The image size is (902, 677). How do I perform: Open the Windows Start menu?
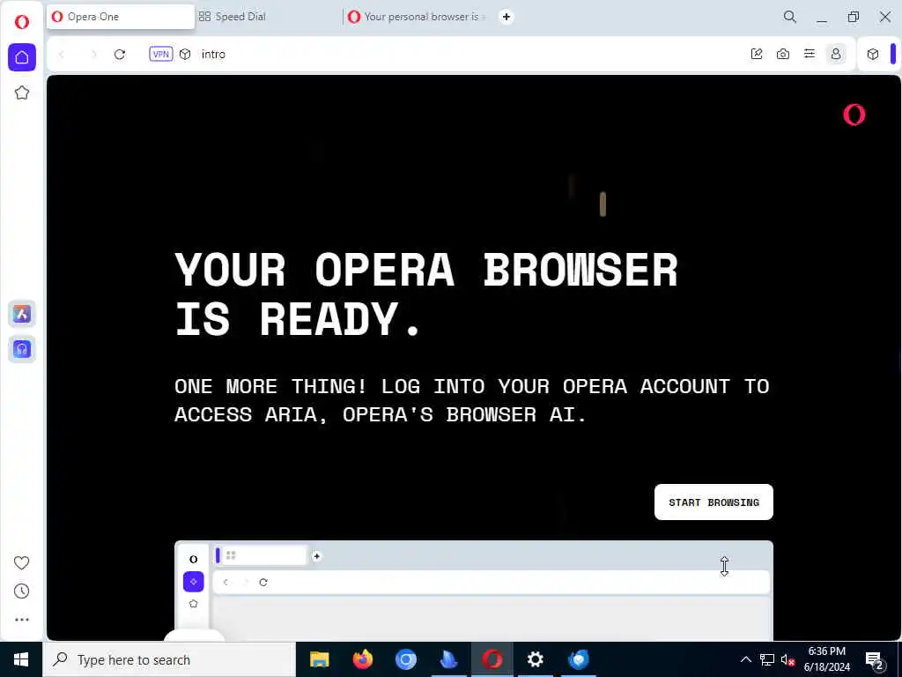(x=21, y=659)
